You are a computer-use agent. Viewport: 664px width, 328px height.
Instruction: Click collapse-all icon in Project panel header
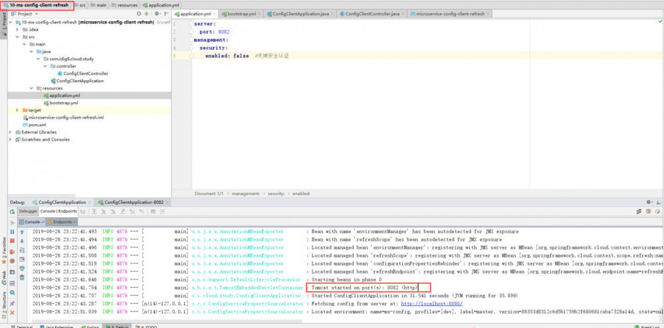click(147, 14)
